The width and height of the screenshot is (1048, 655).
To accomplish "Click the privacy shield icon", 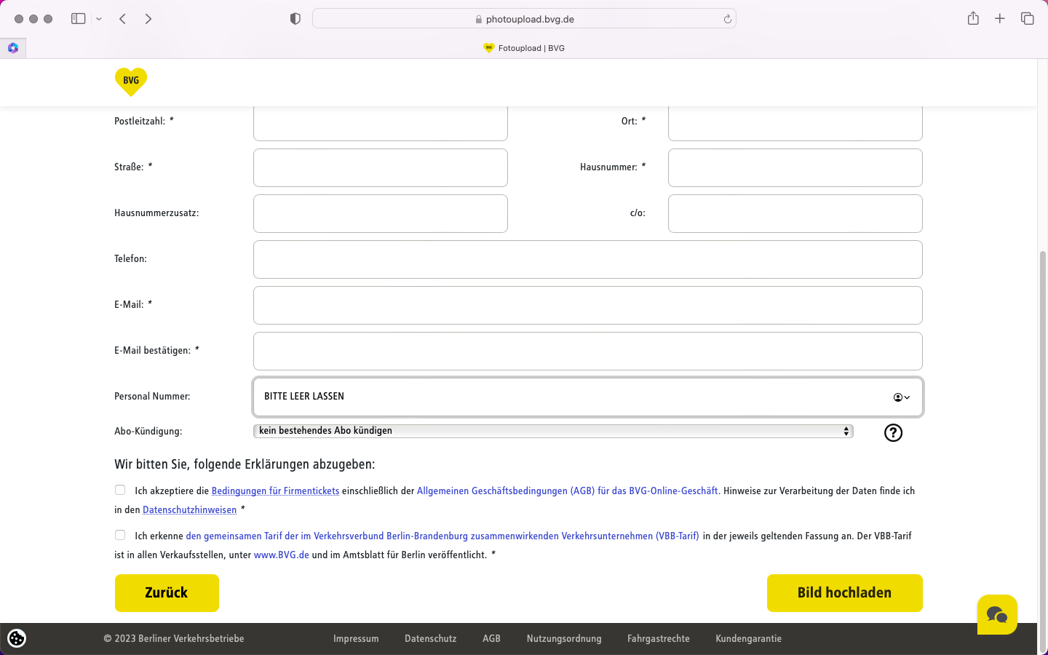I will [295, 19].
